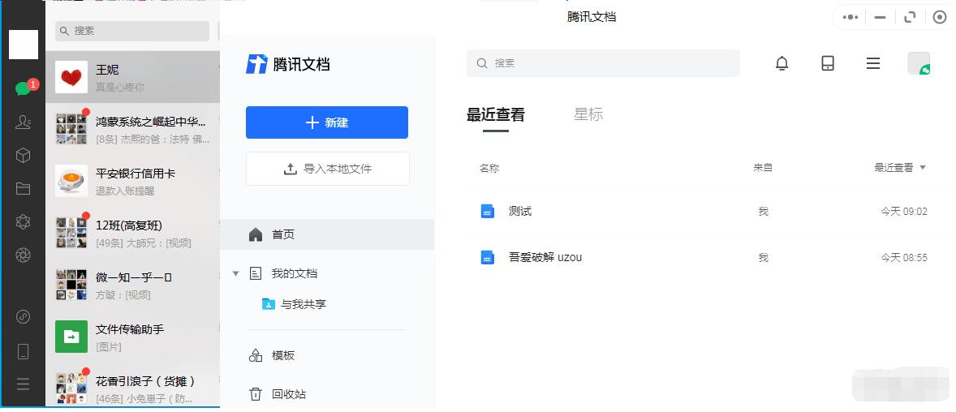Open the 鸿蒙系统之崛起中华 group chat
This screenshot has height=412, width=956.
click(x=132, y=129)
